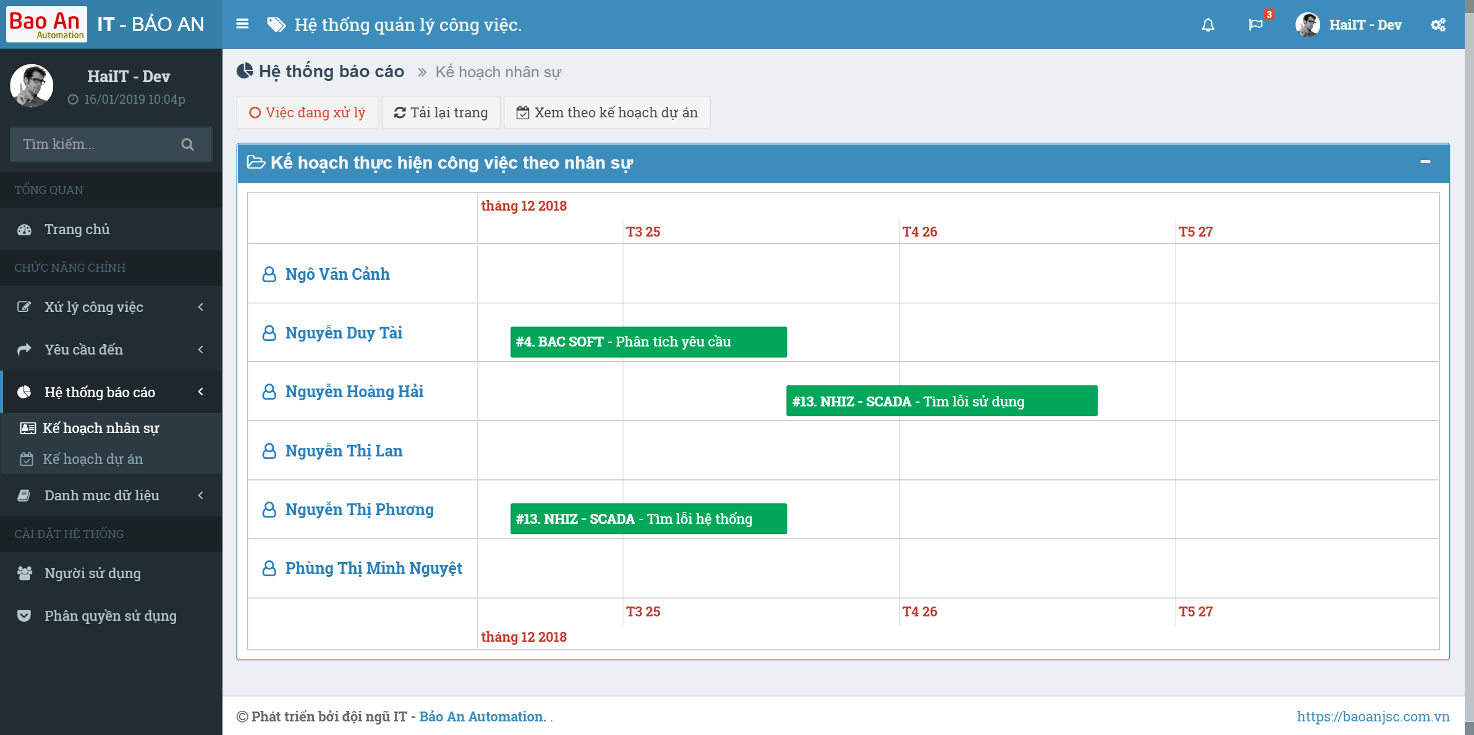Click the green BAC SOFT task bar
This screenshot has height=735, width=1474.
[648, 342]
